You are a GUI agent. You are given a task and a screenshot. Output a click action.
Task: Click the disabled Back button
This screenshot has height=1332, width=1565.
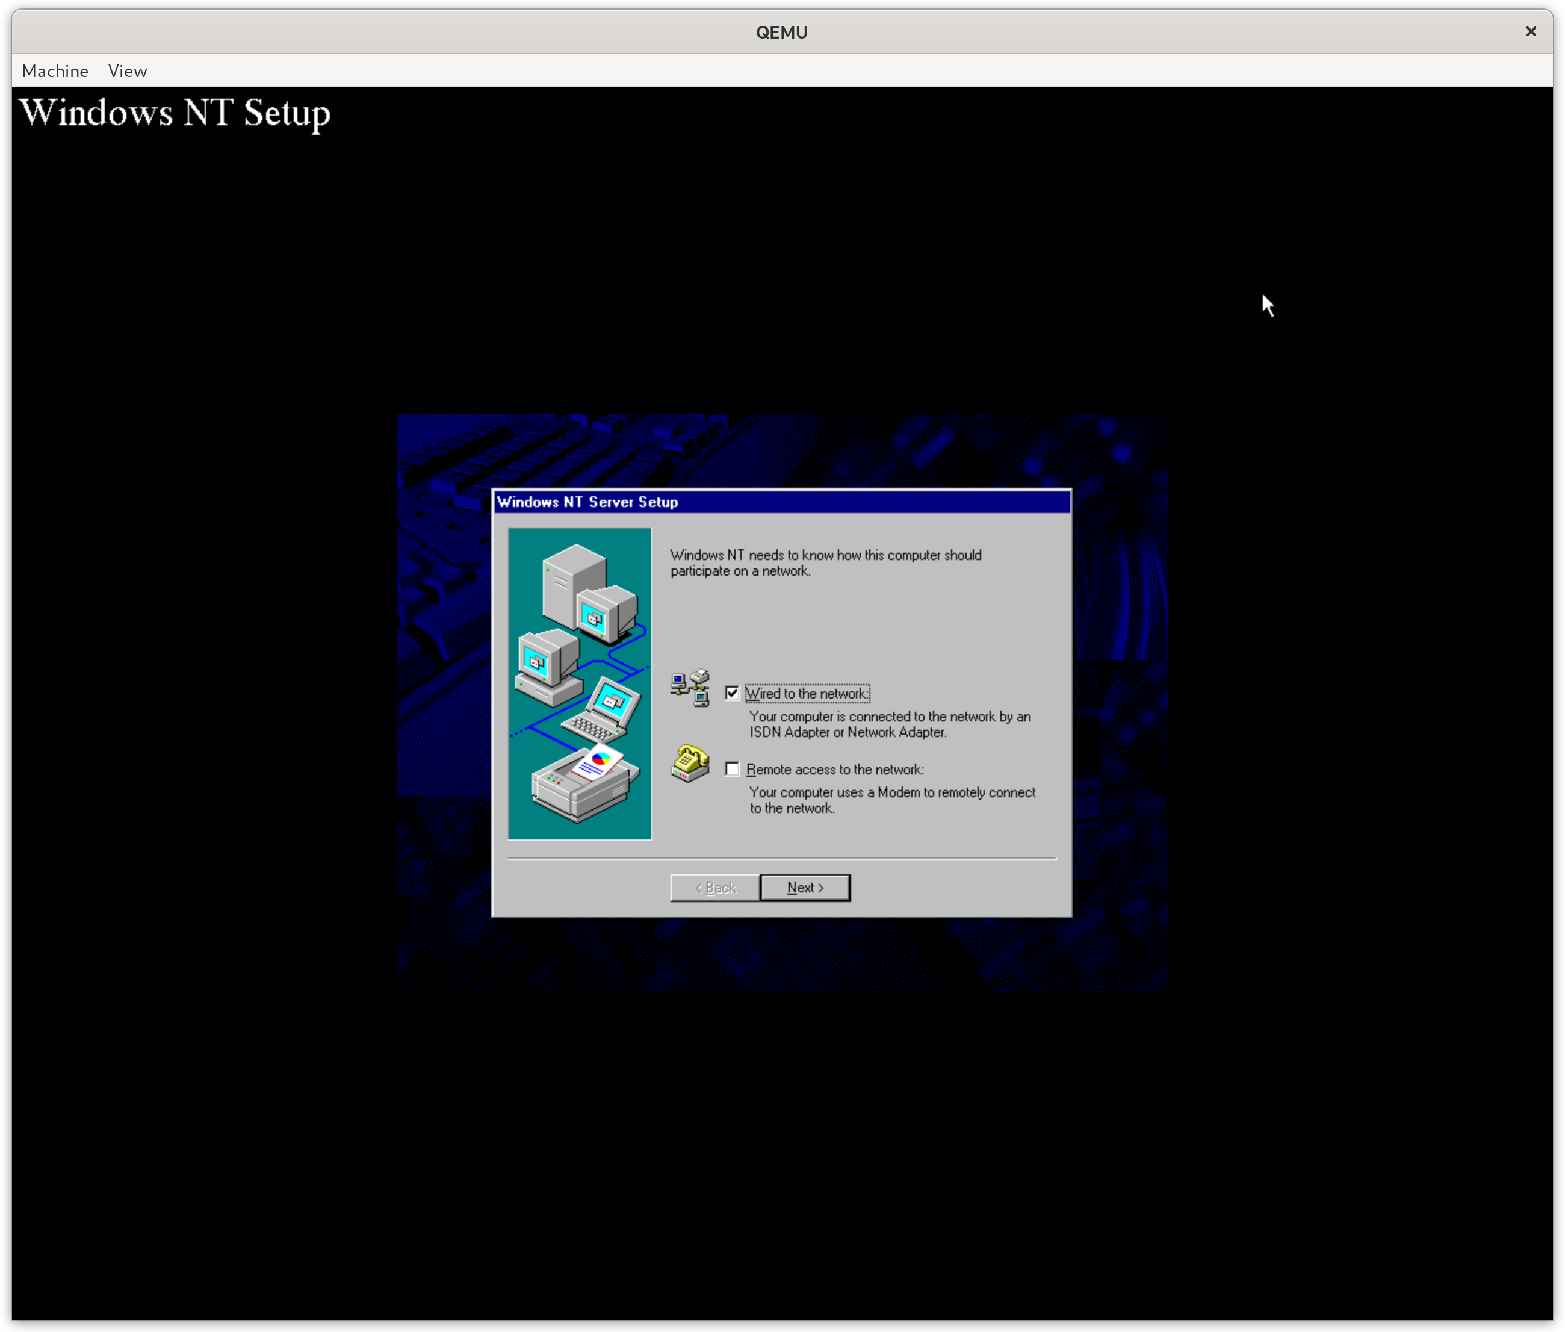coord(714,888)
